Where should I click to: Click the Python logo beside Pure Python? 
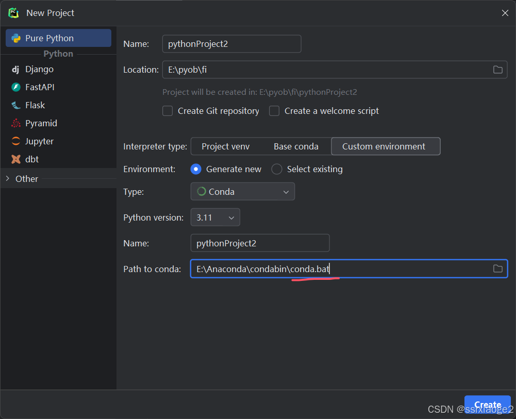point(16,38)
